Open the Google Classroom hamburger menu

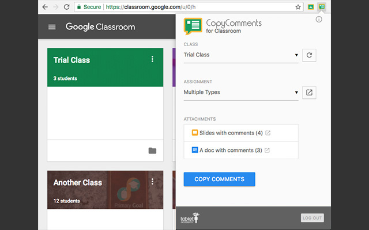click(x=52, y=27)
